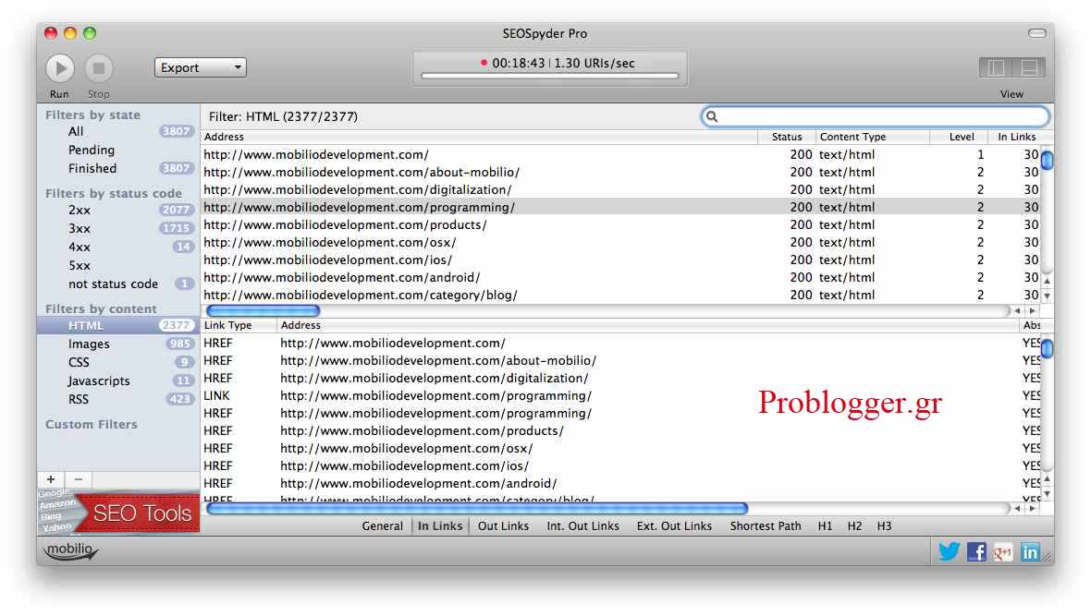The height and width of the screenshot is (616, 1091).
Task: Sort top table by Address column
Action: point(479,137)
